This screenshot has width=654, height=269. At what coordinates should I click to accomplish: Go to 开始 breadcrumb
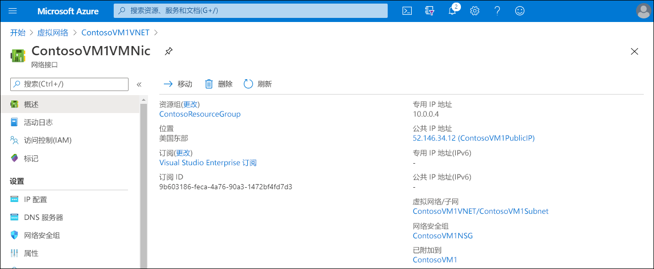17,32
